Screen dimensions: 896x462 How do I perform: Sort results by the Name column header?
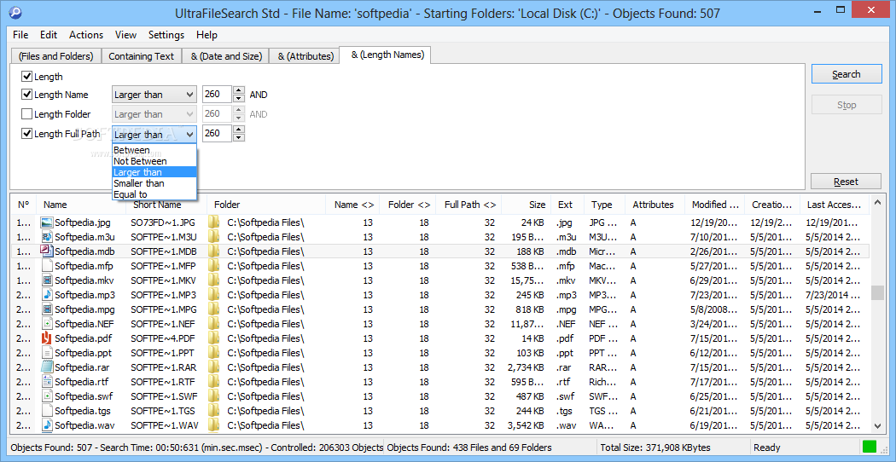(x=83, y=205)
